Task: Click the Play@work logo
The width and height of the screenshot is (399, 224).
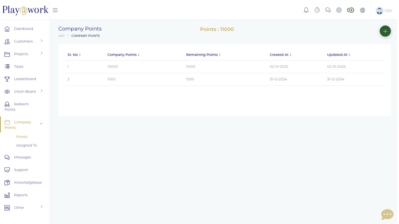Action: coord(25,10)
